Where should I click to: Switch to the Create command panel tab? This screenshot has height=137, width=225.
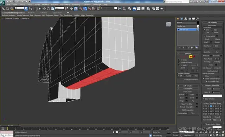click(178, 19)
